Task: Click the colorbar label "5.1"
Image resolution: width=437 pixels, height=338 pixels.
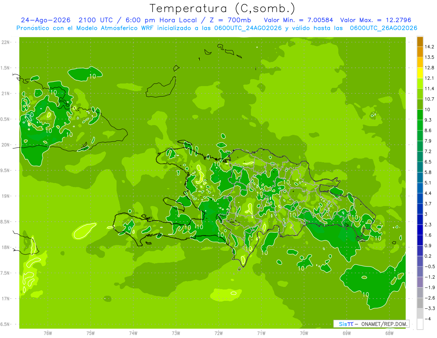Action: (x=428, y=183)
